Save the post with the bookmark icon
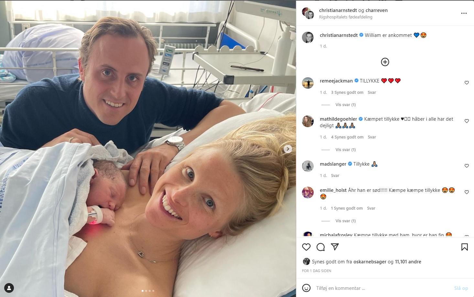Viewport: 474px width, 297px height. [x=464, y=247]
